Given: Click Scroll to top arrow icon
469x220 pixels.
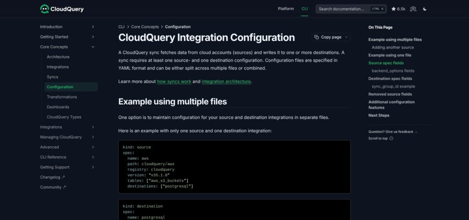Looking at the screenshot, I should click(x=391, y=138).
